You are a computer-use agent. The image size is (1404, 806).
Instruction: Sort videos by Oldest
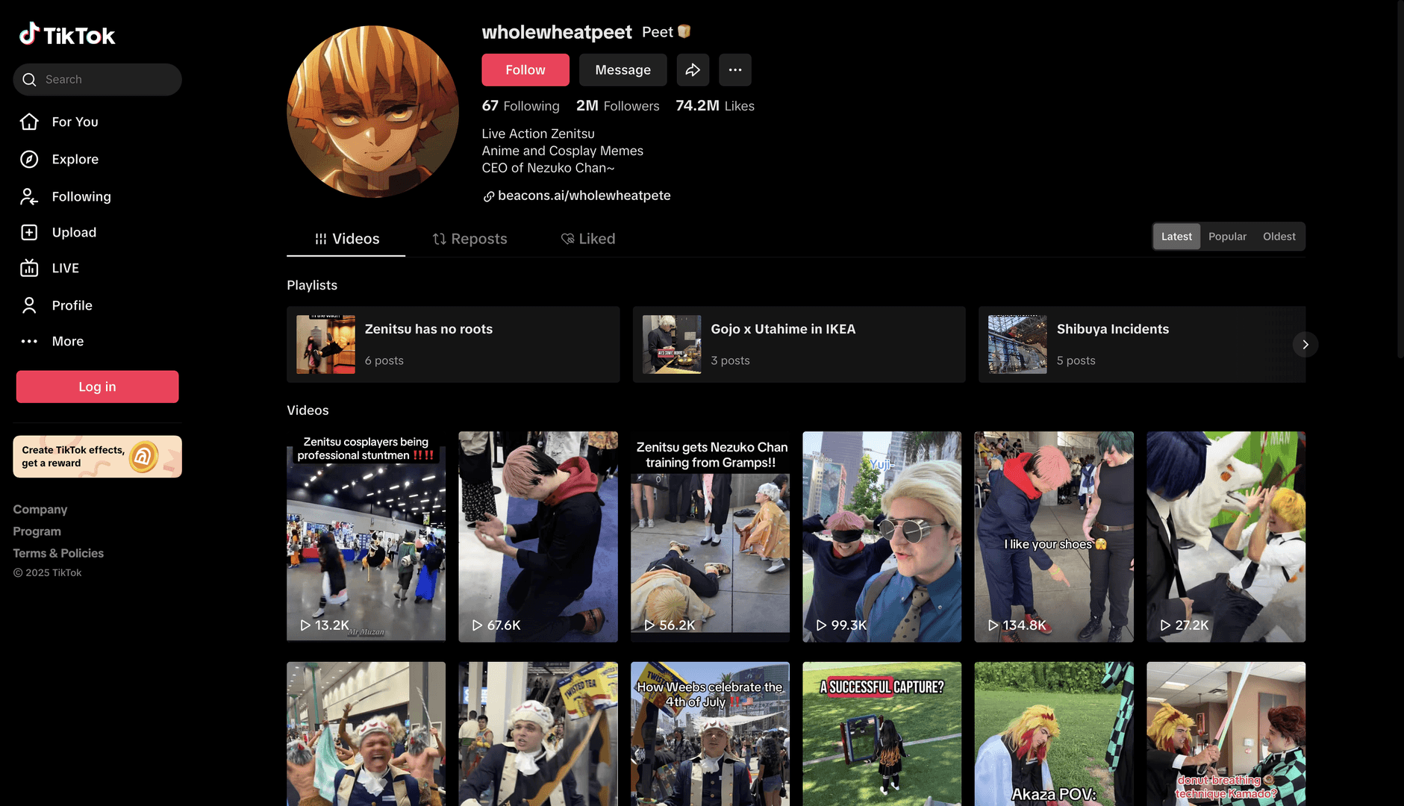point(1279,237)
